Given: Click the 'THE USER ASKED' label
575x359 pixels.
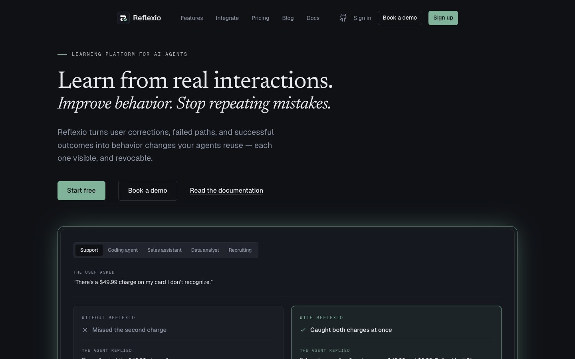Looking at the screenshot, I should click(94, 272).
